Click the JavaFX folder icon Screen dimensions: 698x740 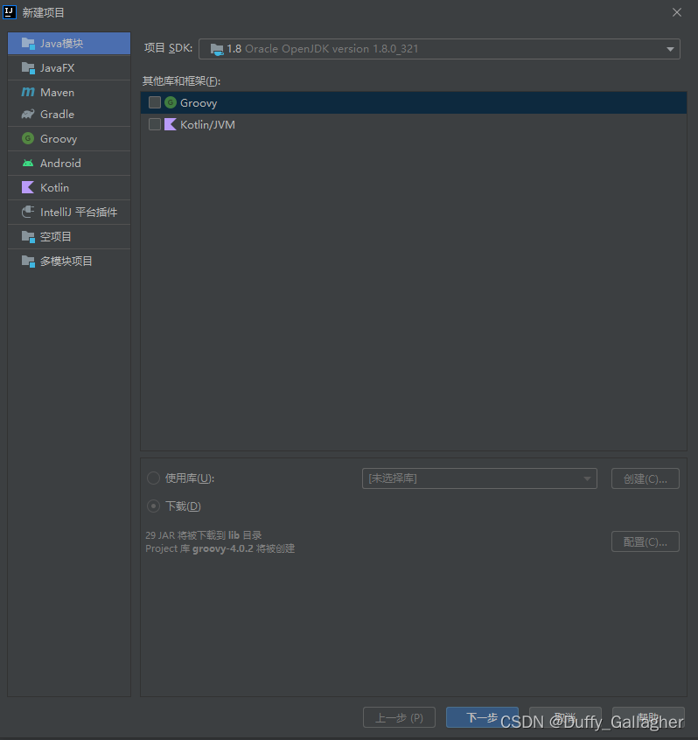(28, 68)
